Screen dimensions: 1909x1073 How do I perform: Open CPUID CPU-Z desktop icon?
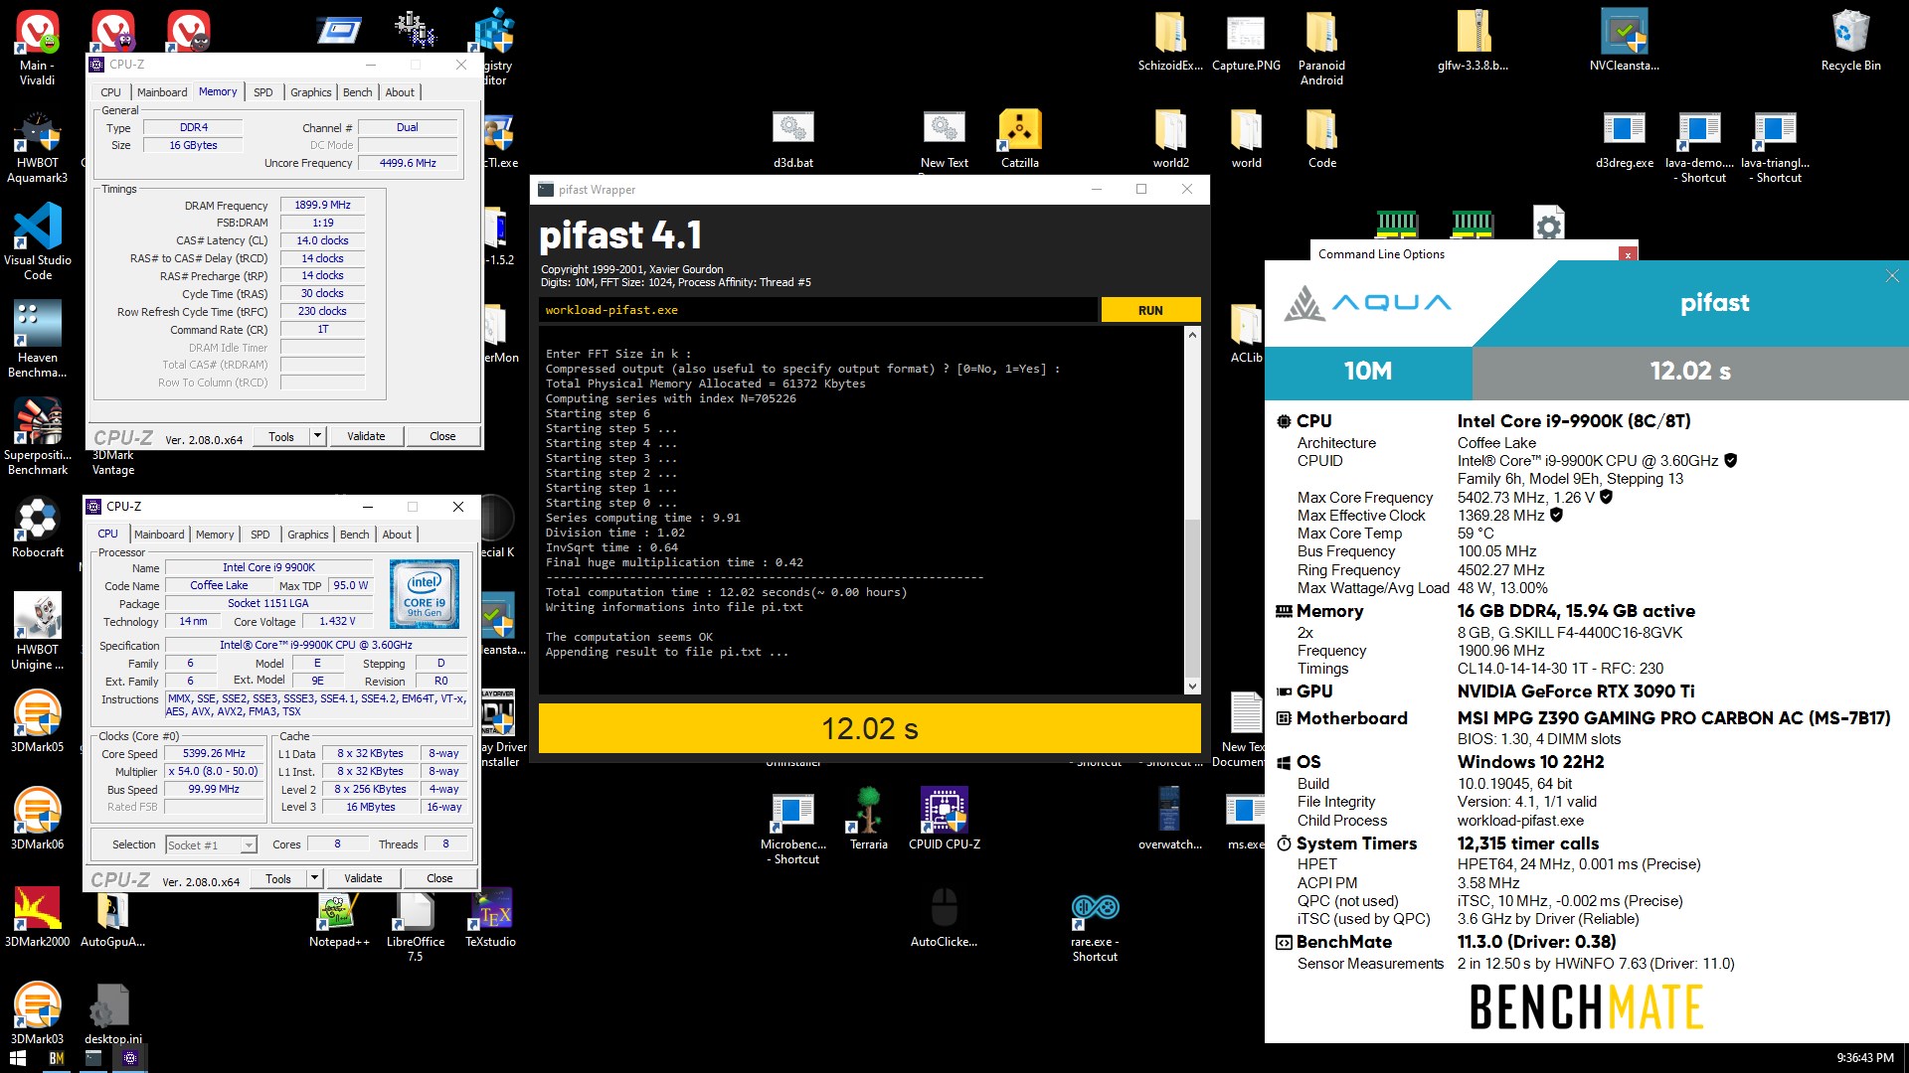944,819
